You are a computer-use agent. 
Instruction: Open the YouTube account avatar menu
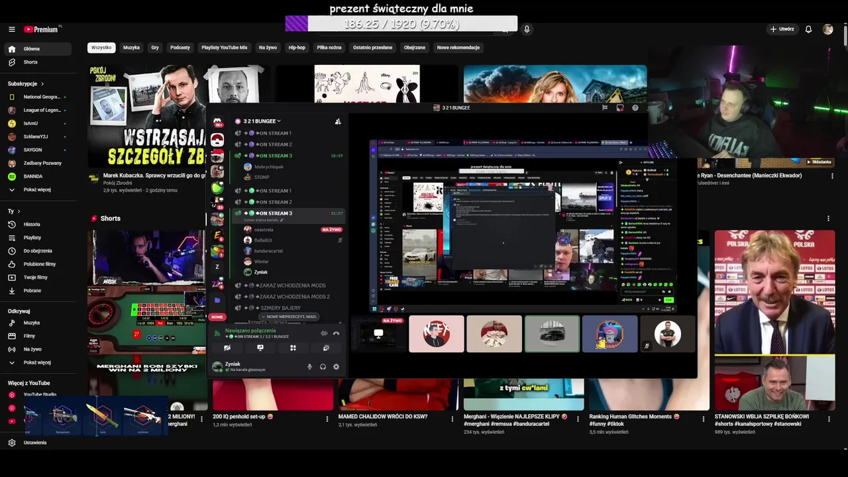pos(827,29)
